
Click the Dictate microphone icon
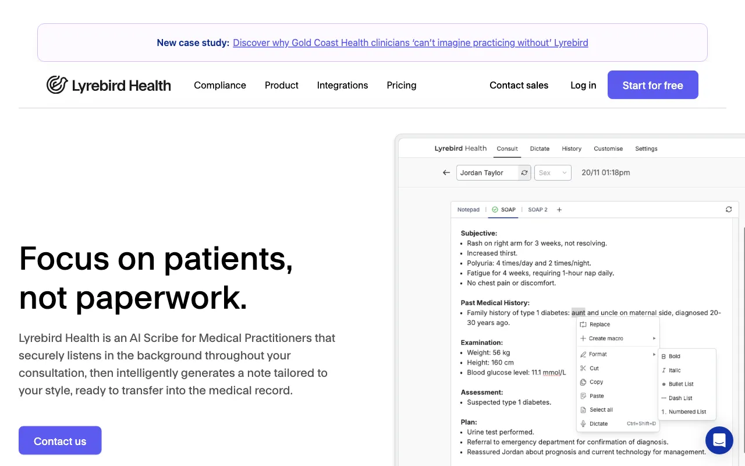click(x=583, y=423)
